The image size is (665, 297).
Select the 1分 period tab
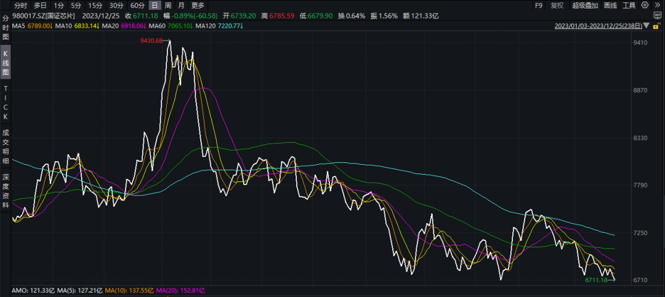point(59,6)
